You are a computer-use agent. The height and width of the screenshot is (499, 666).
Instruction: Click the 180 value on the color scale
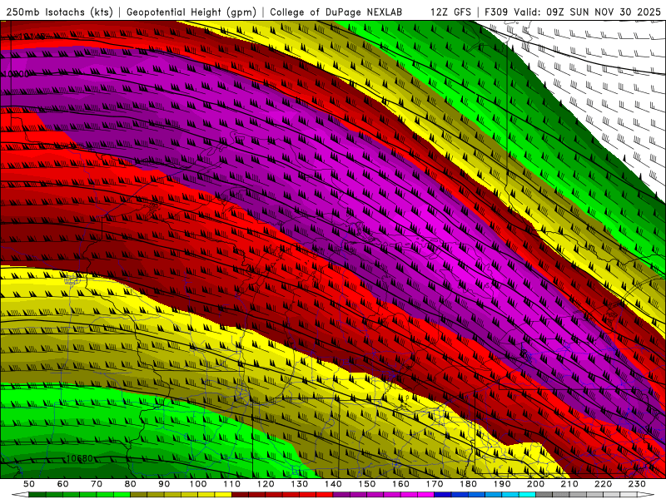coord(468,484)
